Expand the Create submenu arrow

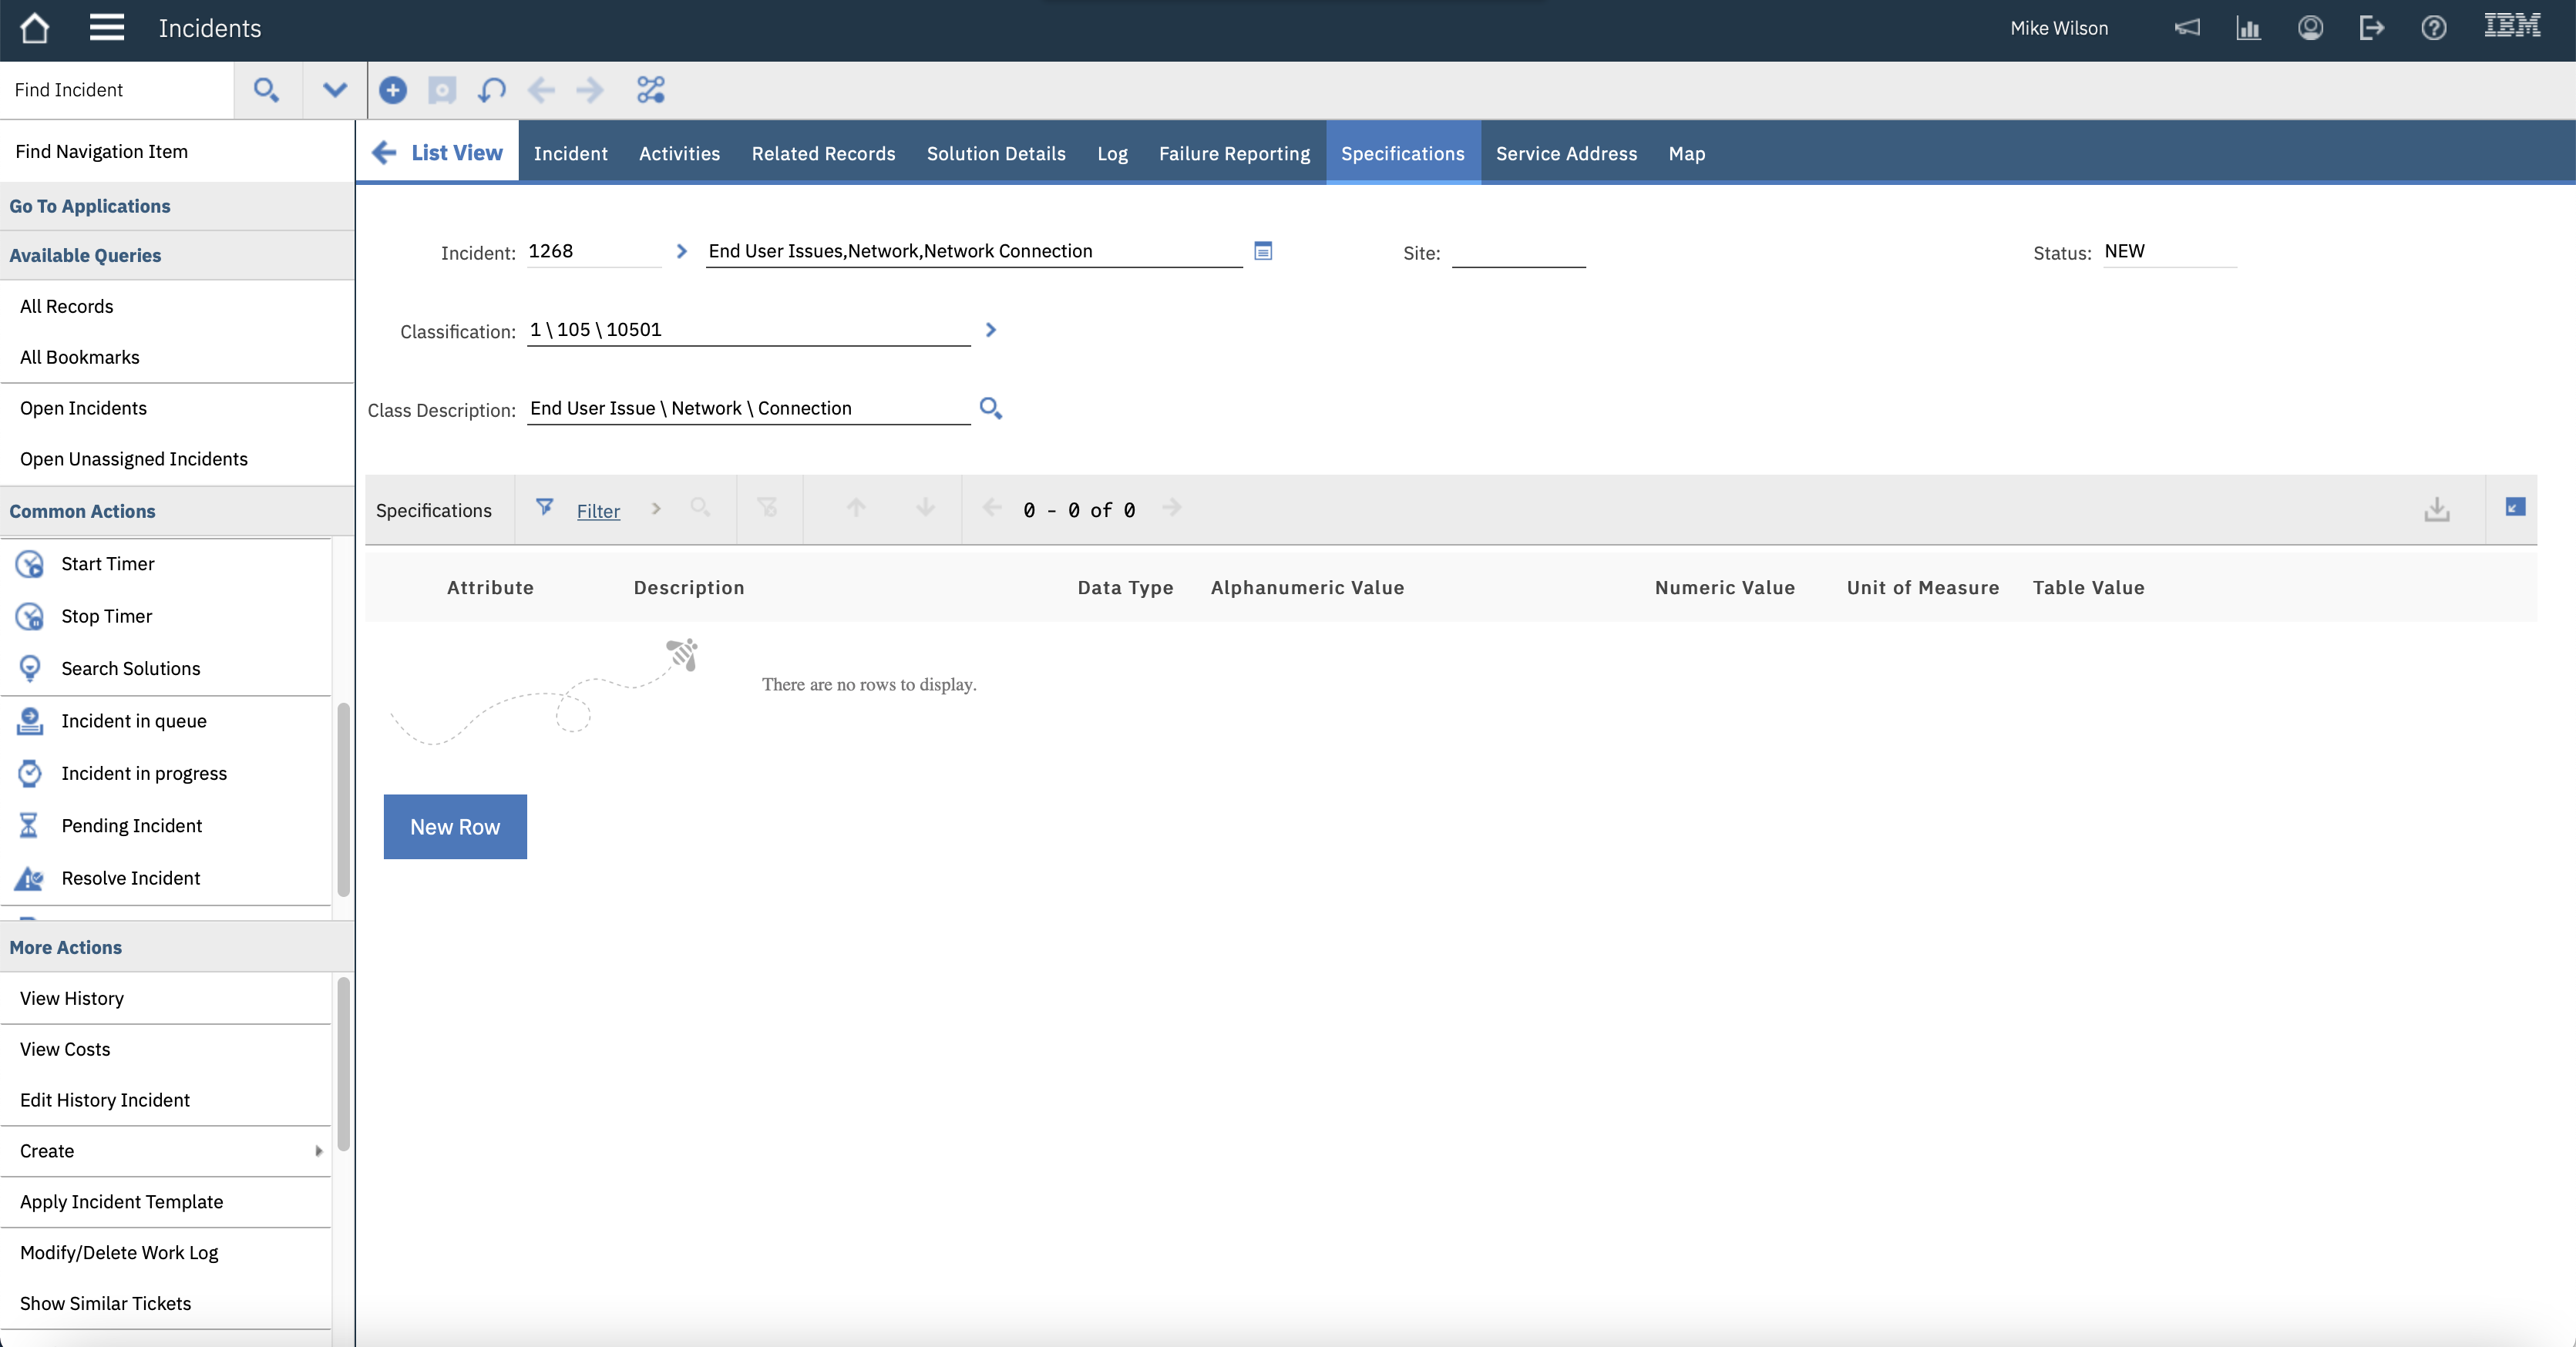tap(318, 1151)
